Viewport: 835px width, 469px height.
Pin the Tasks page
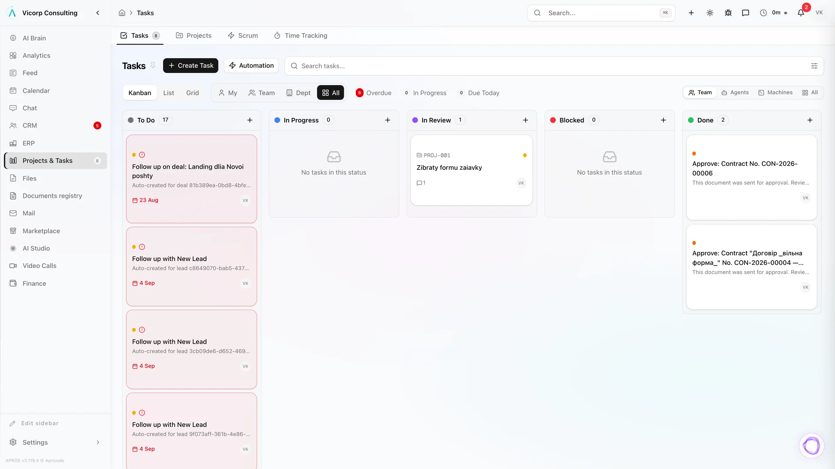153,66
